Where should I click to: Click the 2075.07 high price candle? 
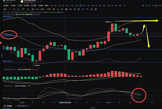point(112,28)
